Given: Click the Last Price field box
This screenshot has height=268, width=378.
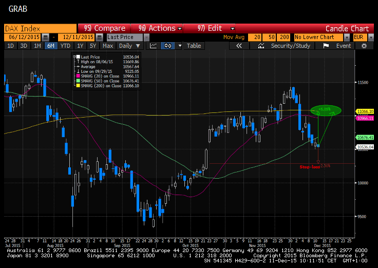Looking at the screenshot, I should coord(125,37).
